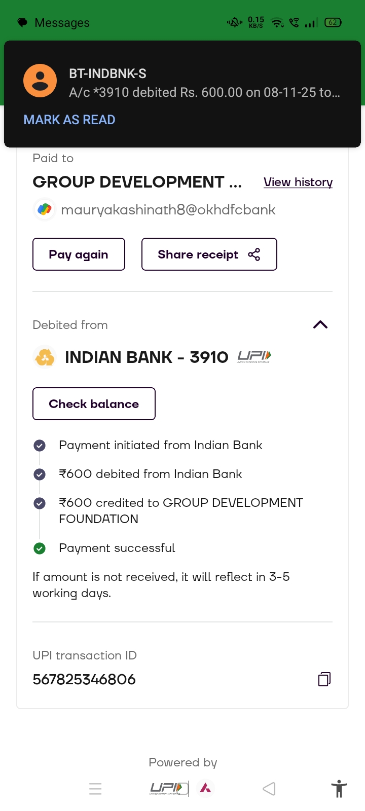Open recent apps with the menu icon
This screenshot has height=811, width=365.
pyautogui.click(x=95, y=789)
